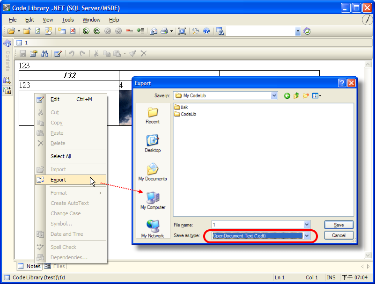The width and height of the screenshot is (375, 284).
Task: Click the new folder toolbar icon
Action: 27,31
